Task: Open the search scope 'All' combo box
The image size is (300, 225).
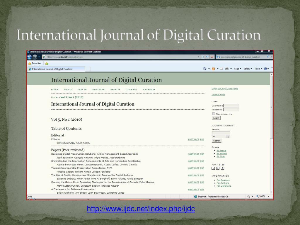Action: [221, 137]
